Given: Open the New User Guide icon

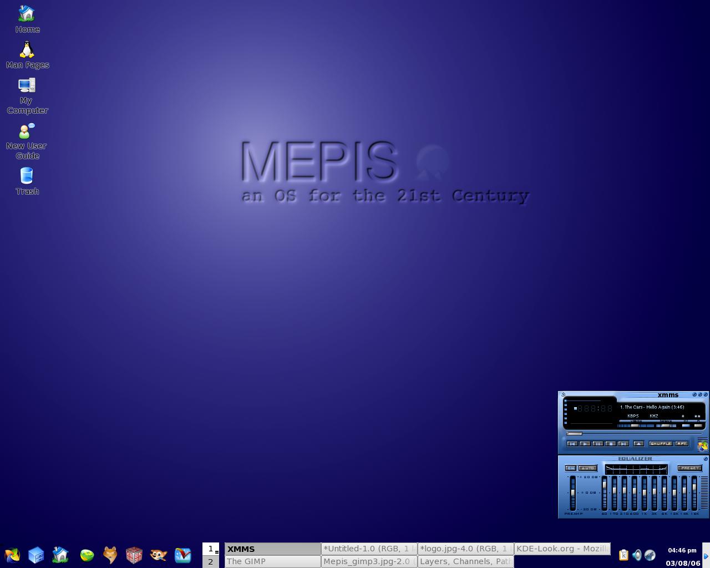Looking at the screenshot, I should (27, 141).
